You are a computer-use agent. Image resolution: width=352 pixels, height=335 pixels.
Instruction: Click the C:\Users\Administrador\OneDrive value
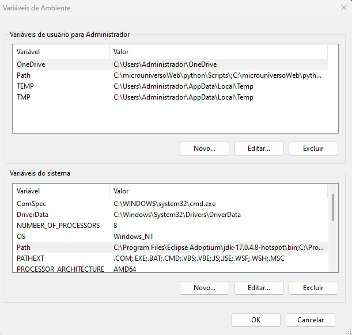tap(165, 64)
